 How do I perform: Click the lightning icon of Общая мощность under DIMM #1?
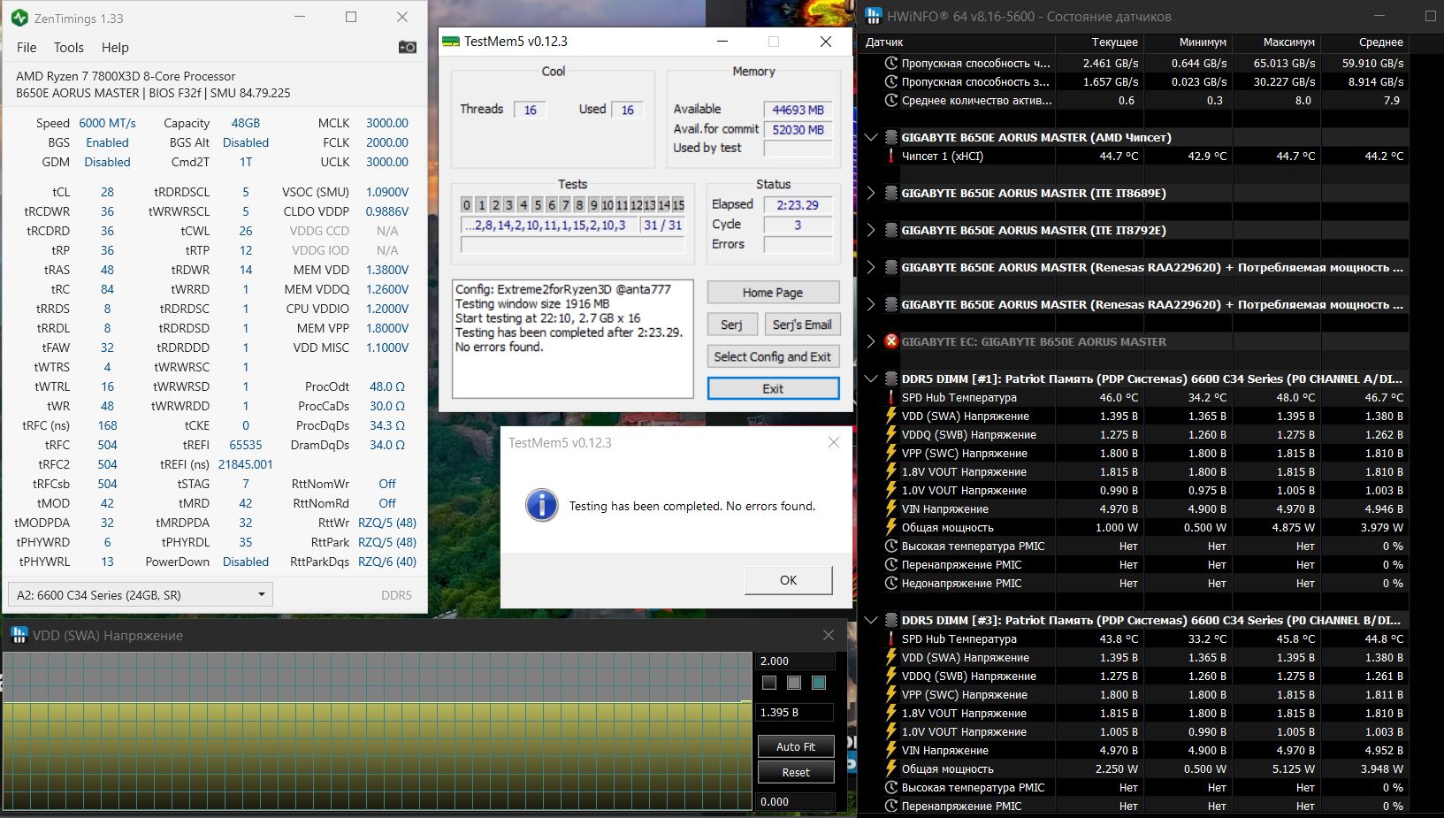(x=891, y=527)
